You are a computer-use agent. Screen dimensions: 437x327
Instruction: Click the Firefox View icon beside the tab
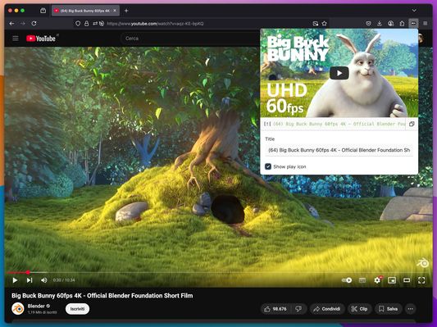pyautogui.click(x=43, y=11)
